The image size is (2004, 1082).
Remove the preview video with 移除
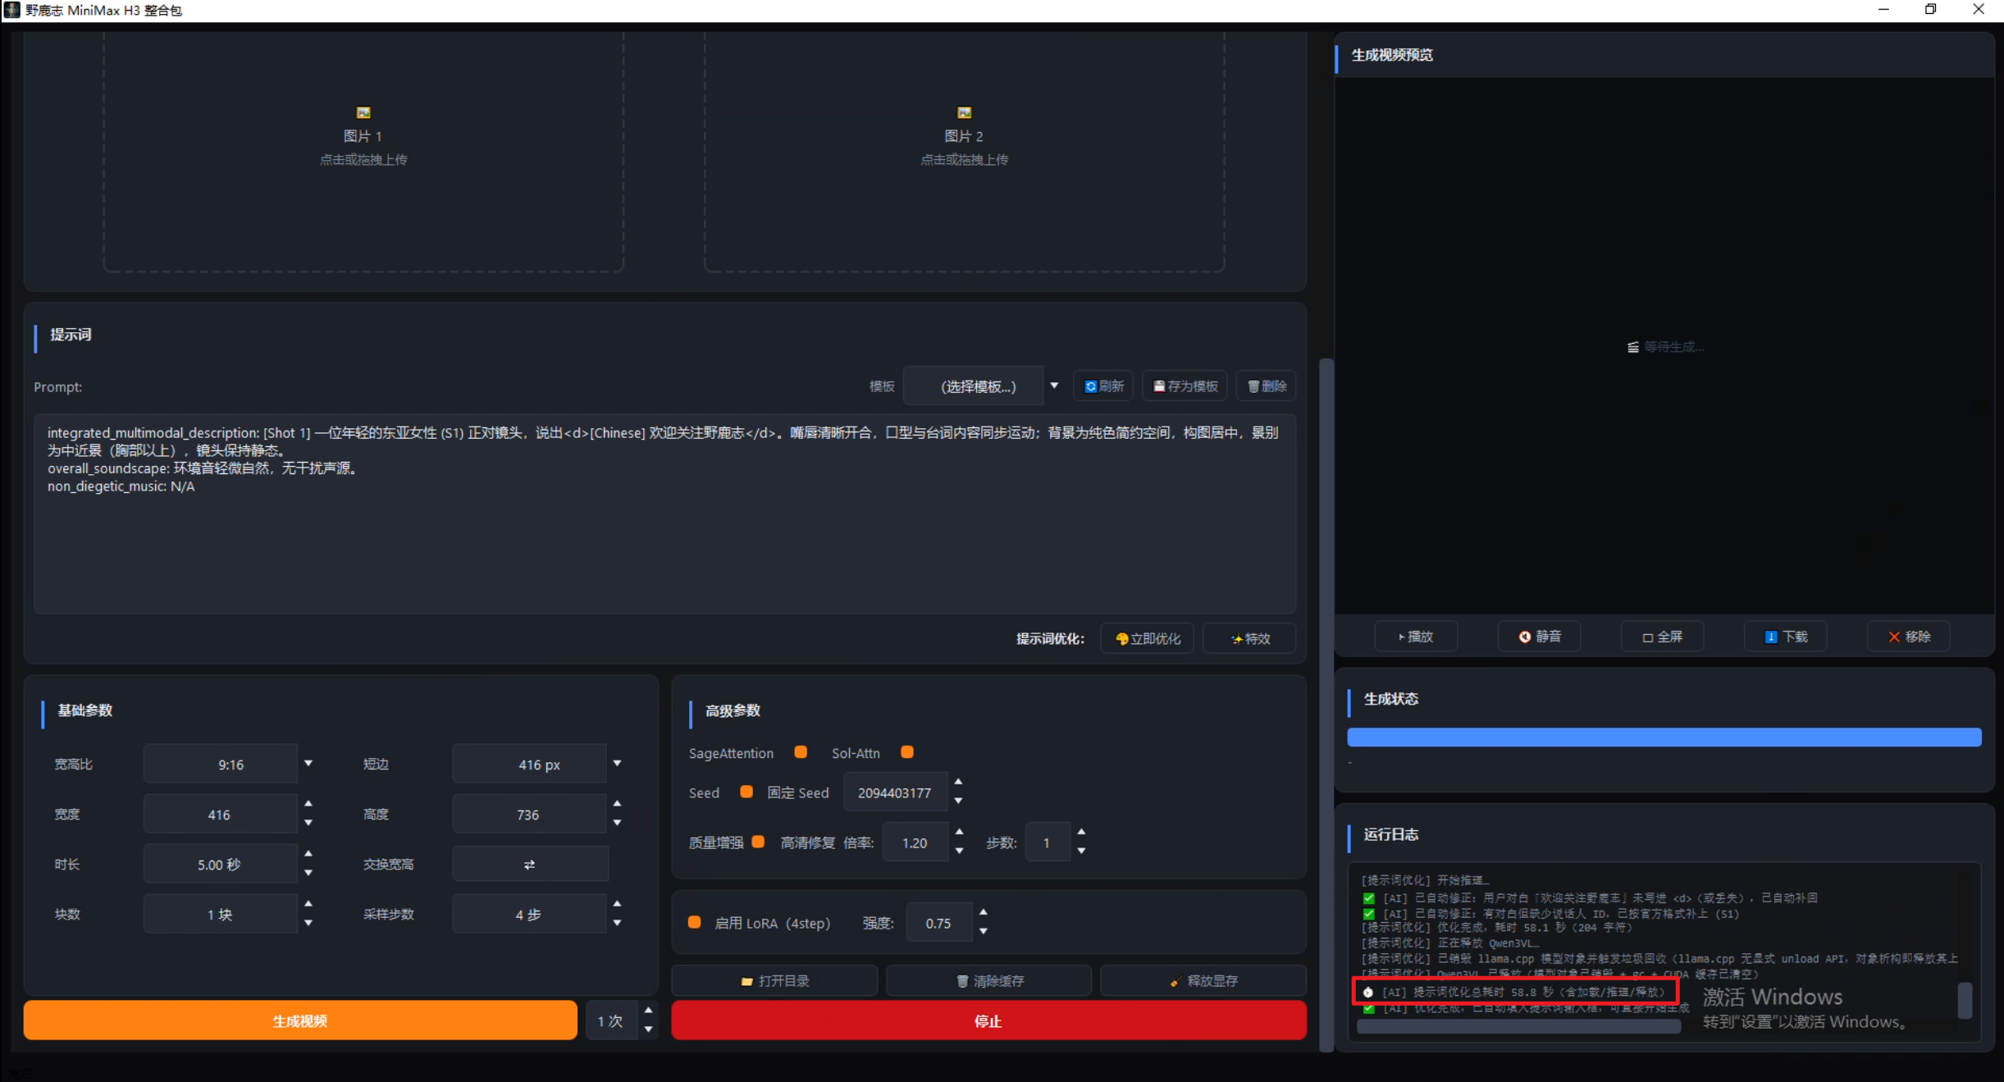click(1909, 637)
